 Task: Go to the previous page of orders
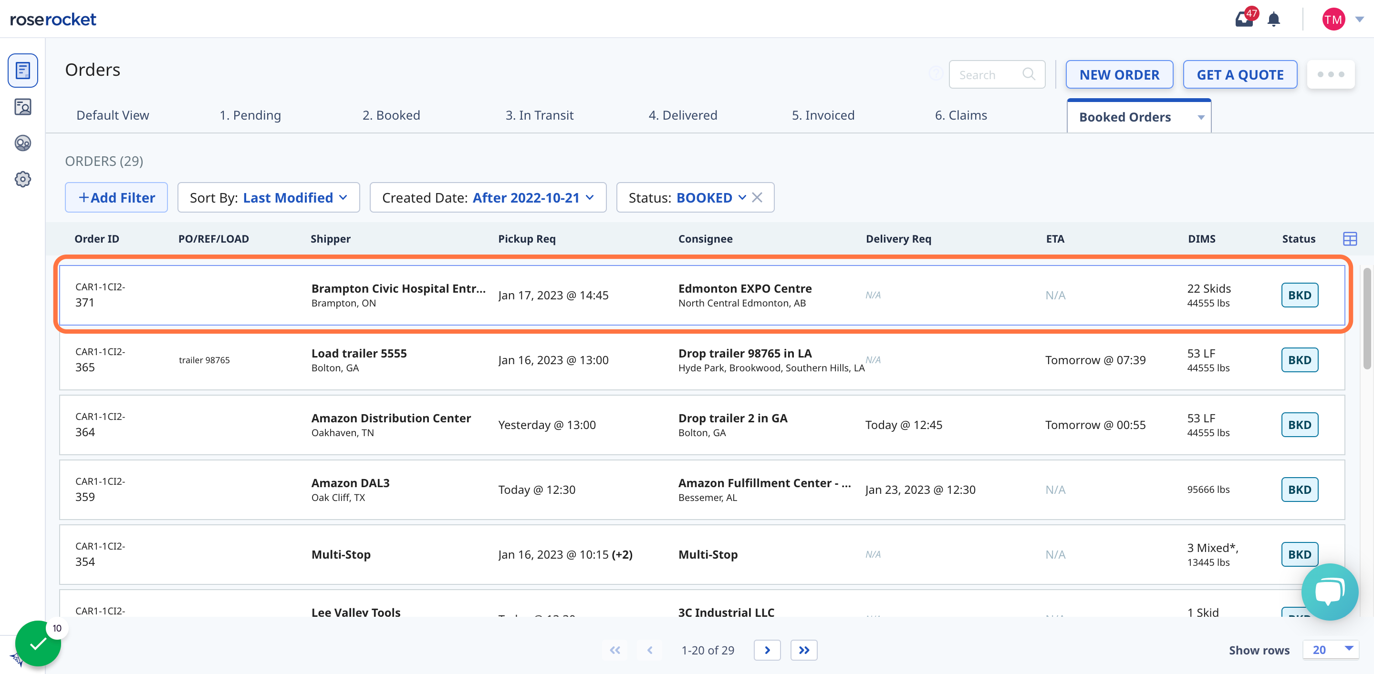(x=650, y=650)
